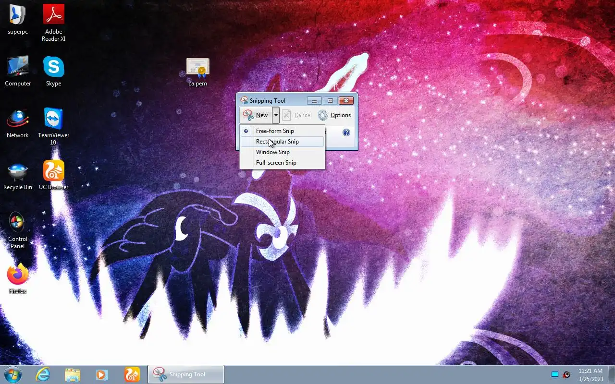The width and height of the screenshot is (615, 384).
Task: Click the Snipping Tool help icon
Action: tap(346, 132)
